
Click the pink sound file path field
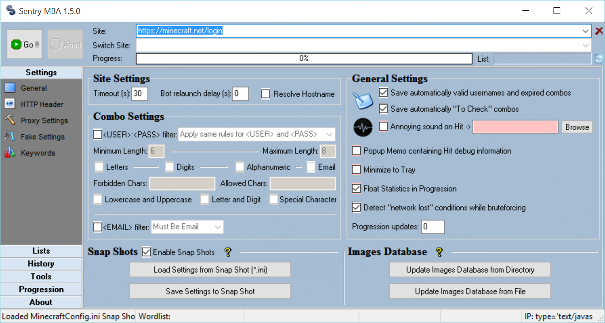tap(516, 127)
